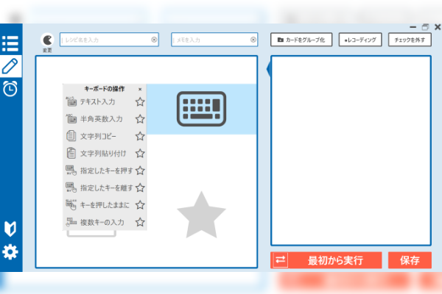The image size is (442, 294).
Task: Click the swap arrows icon beside 最初から実行
Action: (280, 260)
